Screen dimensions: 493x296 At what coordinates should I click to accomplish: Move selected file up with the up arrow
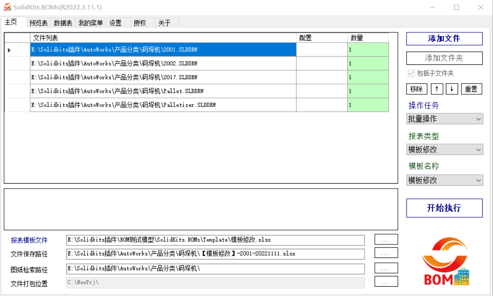(437, 89)
